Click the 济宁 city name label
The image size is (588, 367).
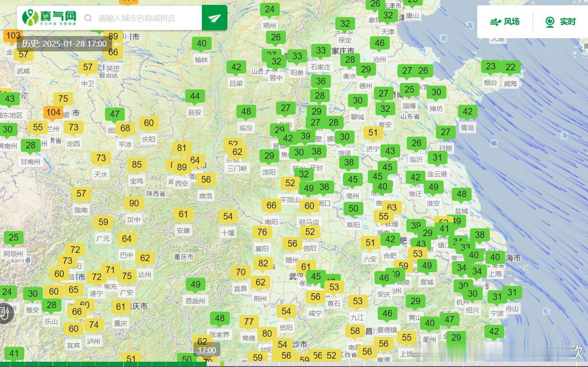[373, 149]
